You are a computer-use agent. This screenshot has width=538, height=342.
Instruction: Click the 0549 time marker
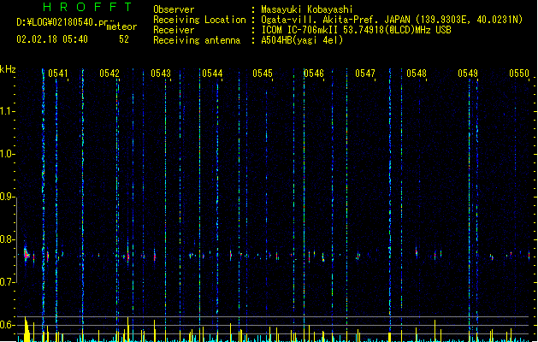pos(468,74)
